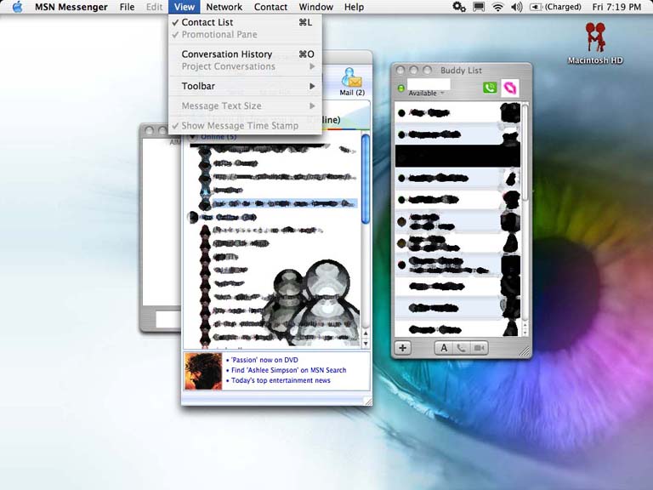Open the Mail (2) inbox icon

click(x=352, y=82)
